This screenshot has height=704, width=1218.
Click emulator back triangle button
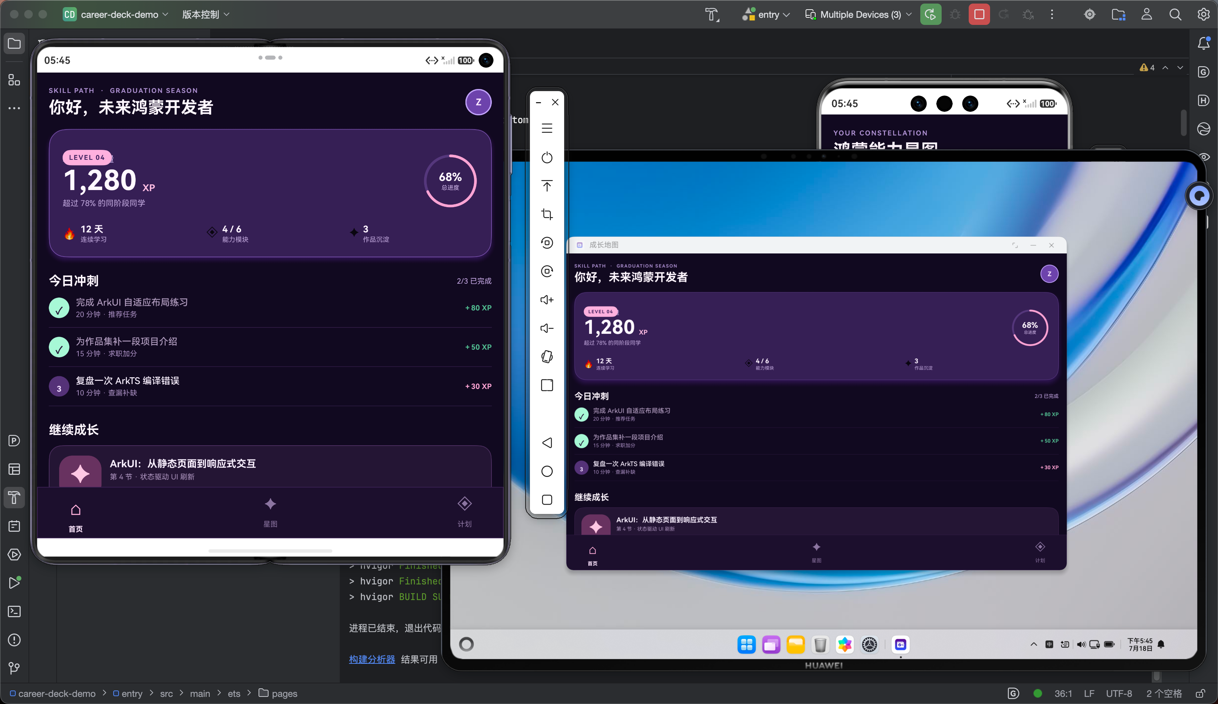(x=547, y=443)
